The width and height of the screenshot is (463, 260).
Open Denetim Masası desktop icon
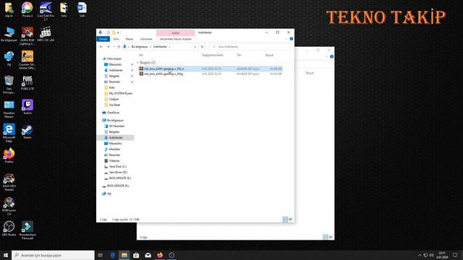click(9, 109)
